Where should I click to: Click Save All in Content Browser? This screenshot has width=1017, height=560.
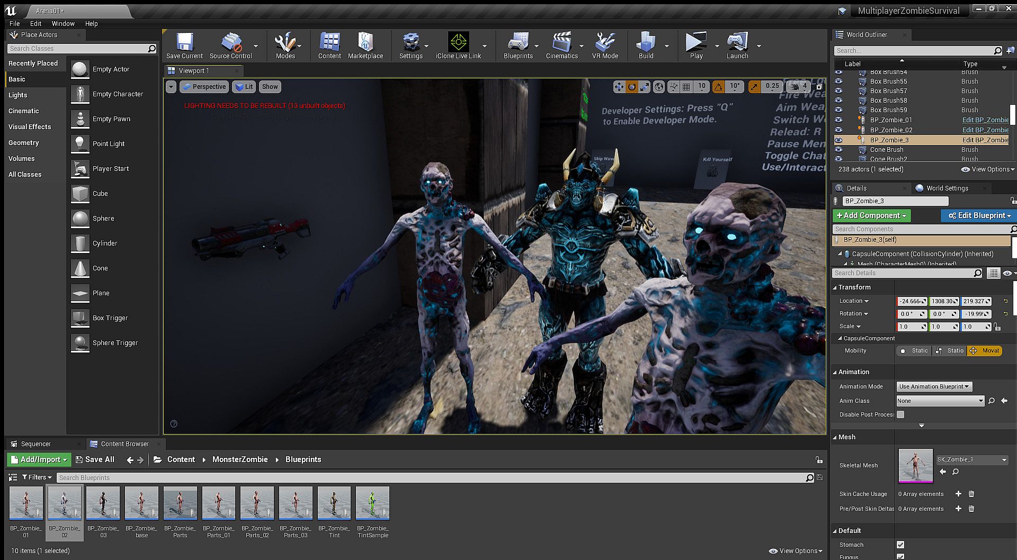(95, 459)
